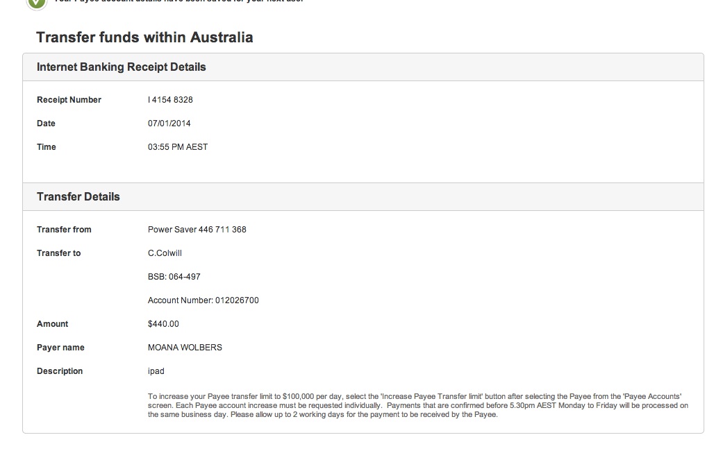Viewport: 714px width, 451px height.
Task: Click the time value 03:55 PM AEST
Action: [178, 147]
